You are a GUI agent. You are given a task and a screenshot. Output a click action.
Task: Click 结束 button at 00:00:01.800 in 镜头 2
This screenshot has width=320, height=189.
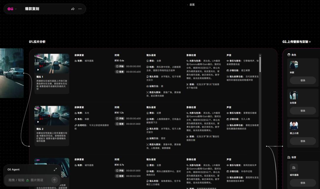[120, 124]
